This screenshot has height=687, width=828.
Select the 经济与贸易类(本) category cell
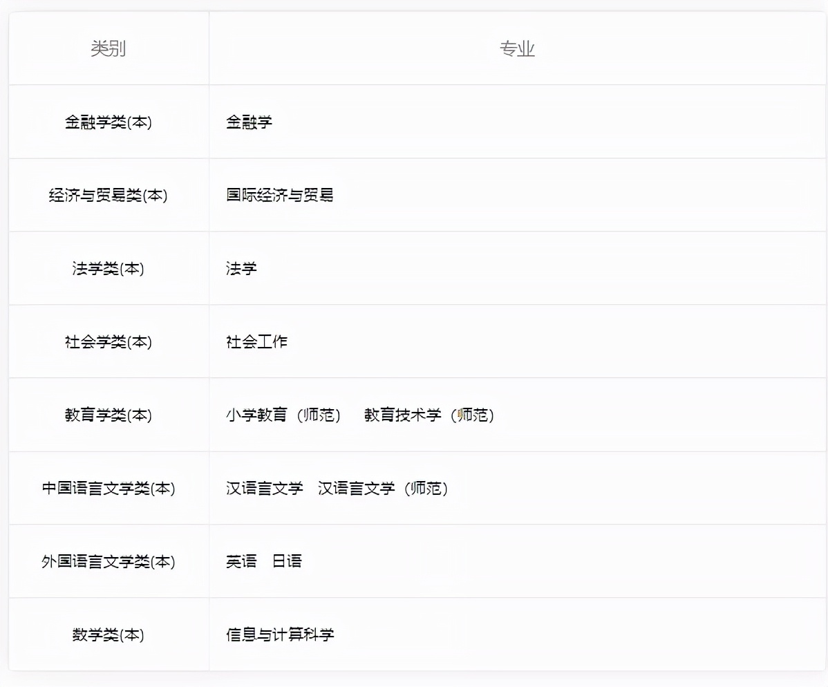tap(108, 195)
